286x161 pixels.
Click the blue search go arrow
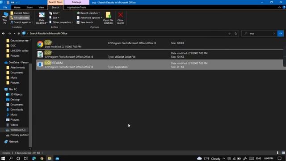tap(281, 34)
